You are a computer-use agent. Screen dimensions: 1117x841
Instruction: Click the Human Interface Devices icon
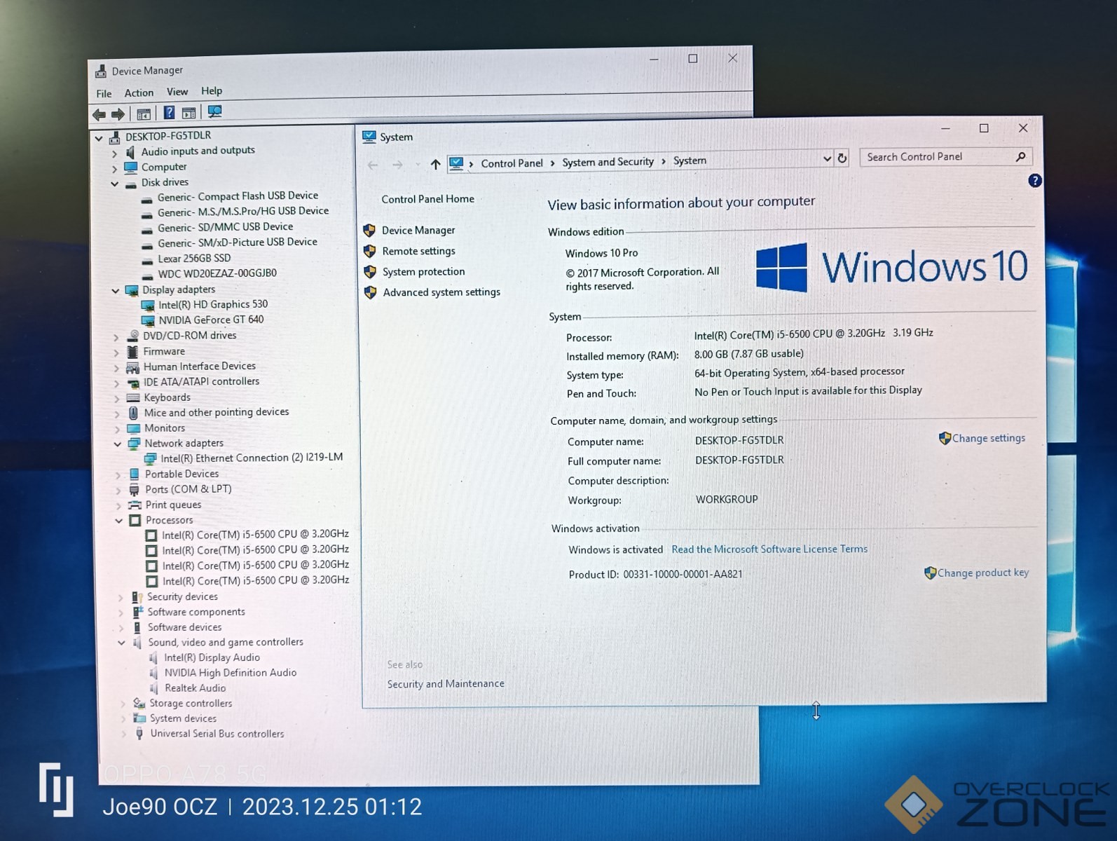[x=132, y=367]
